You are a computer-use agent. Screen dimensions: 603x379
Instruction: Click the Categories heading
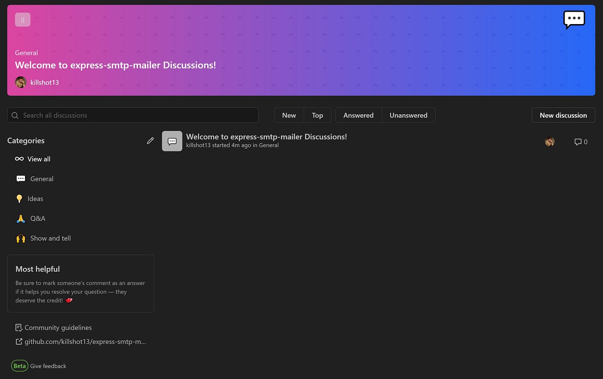pos(26,141)
